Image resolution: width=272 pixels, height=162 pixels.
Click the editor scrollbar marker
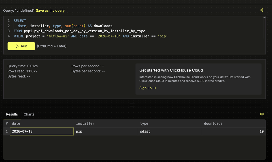coord(264,18)
